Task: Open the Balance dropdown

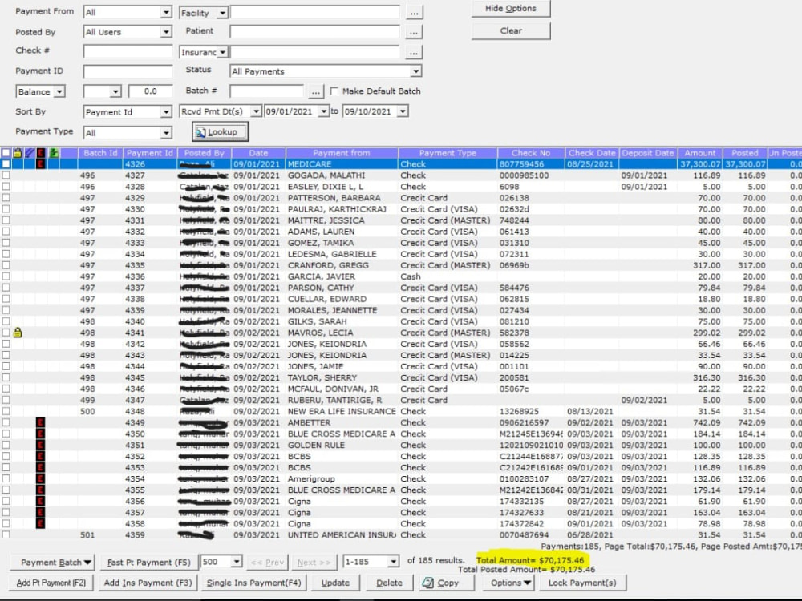Action: [x=59, y=91]
